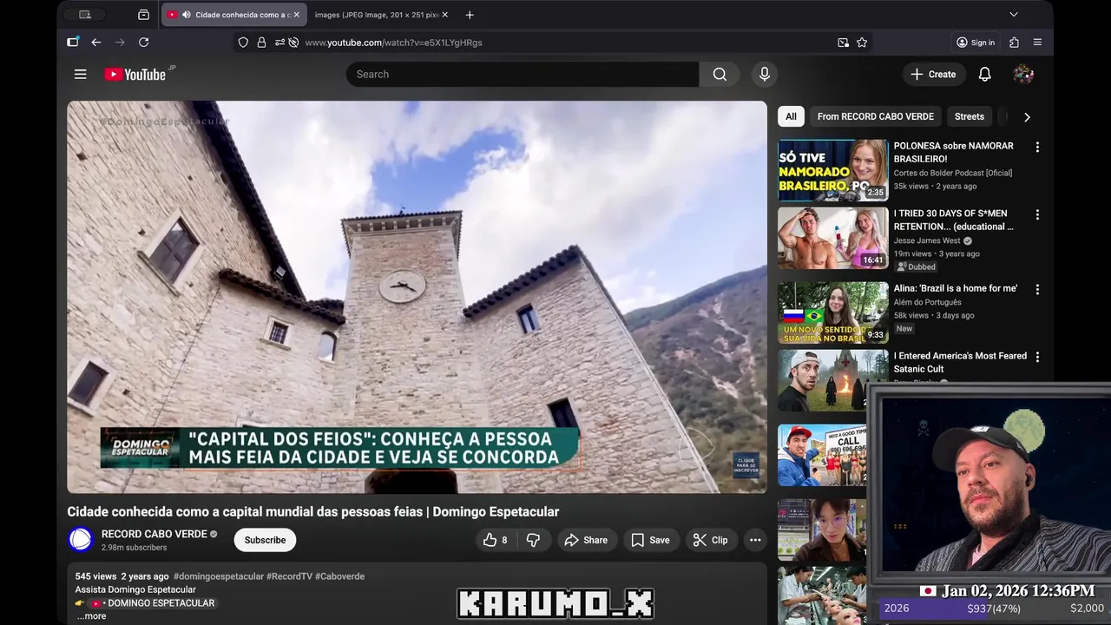Image resolution: width=1111 pixels, height=625 pixels.
Task: Create a clip of the video
Action: (x=710, y=540)
